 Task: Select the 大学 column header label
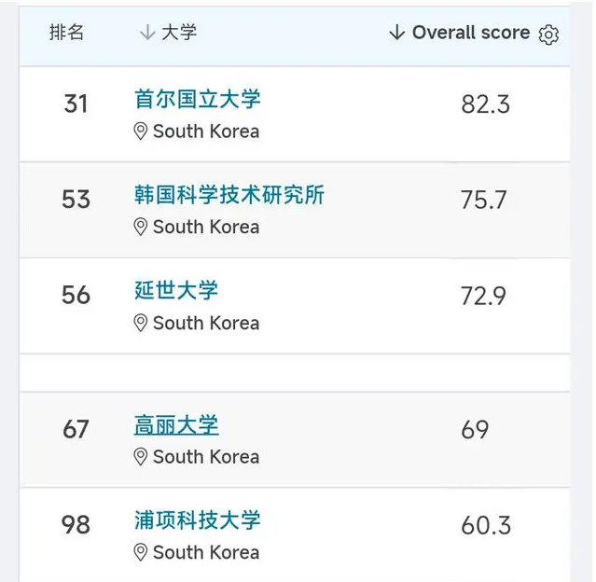click(x=179, y=33)
